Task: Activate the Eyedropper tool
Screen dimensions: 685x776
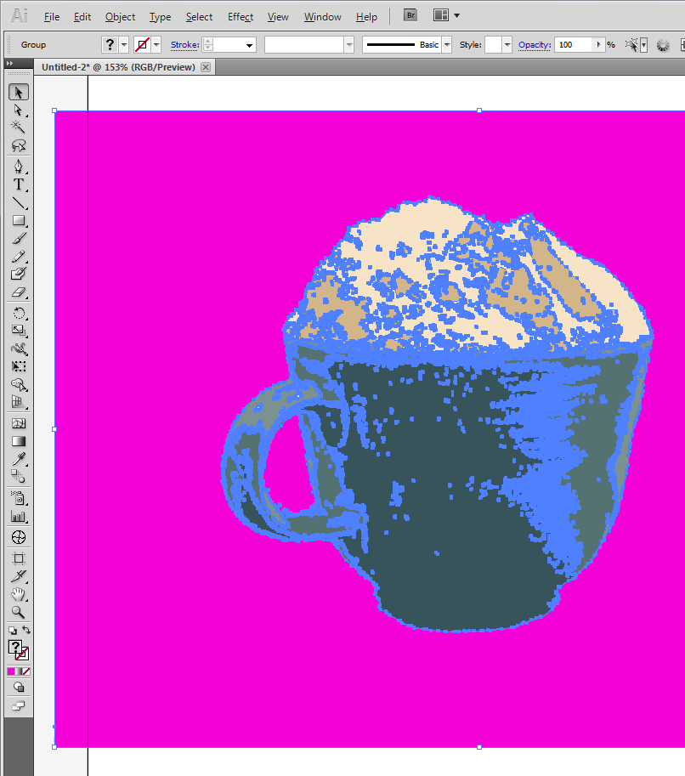Action: point(18,459)
